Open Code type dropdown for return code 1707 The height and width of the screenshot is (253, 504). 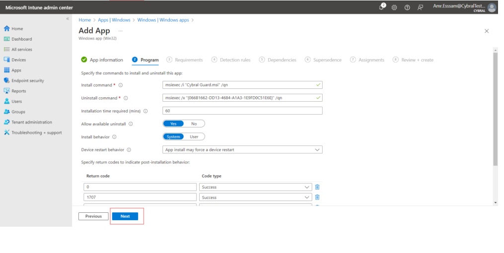(307, 197)
